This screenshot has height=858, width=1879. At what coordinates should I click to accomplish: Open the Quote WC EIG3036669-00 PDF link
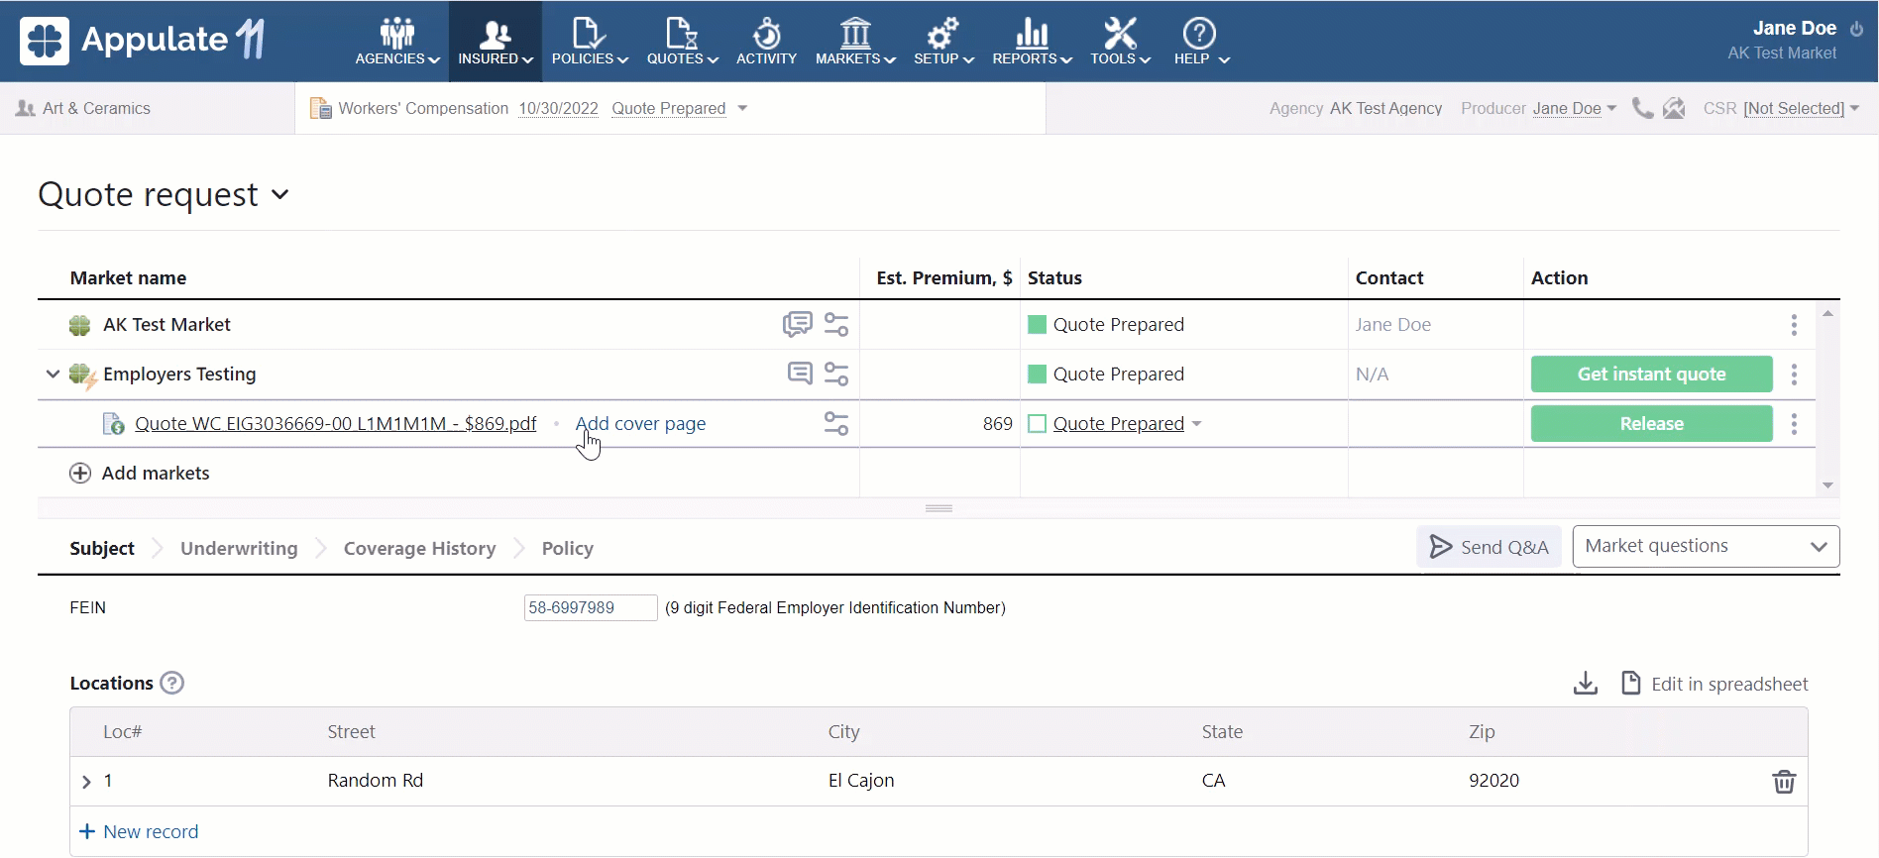pyautogui.click(x=335, y=424)
